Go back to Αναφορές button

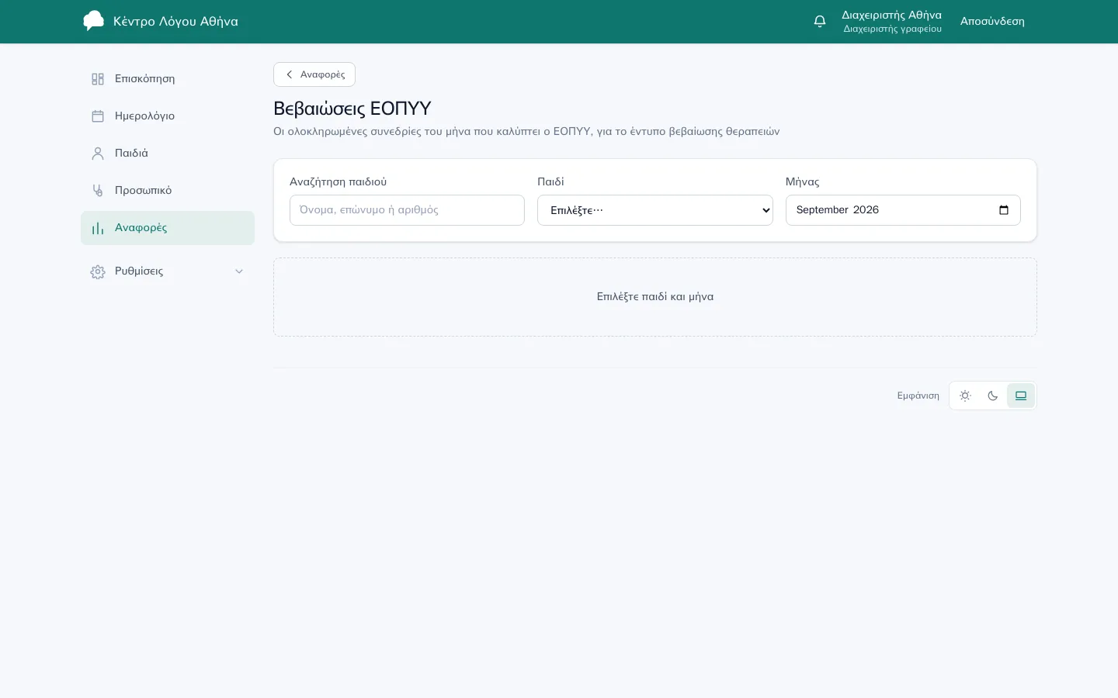click(x=314, y=74)
